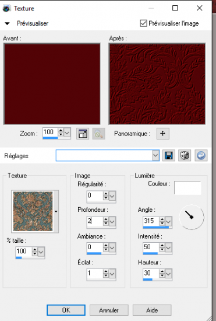Click the Hauteur value field showing 30

(x=151, y=274)
